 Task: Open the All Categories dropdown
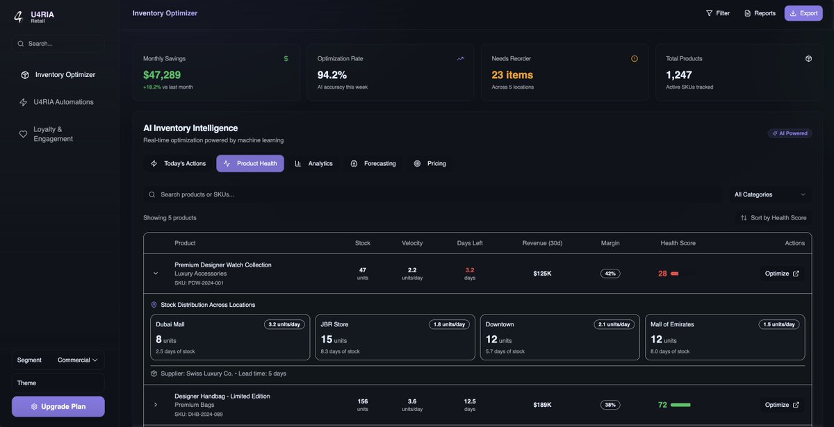[x=770, y=194]
